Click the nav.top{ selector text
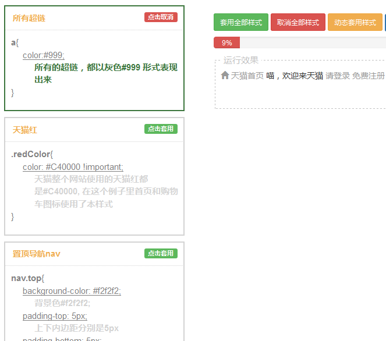Screen dimensions: 386x341 click(28, 278)
